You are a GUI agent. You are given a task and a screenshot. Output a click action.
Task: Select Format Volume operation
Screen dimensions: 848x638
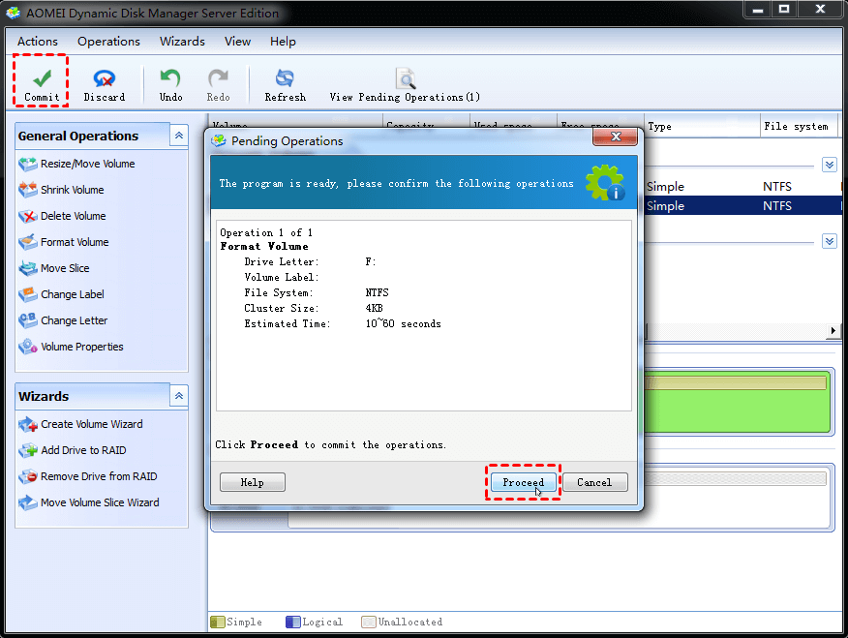[63, 242]
